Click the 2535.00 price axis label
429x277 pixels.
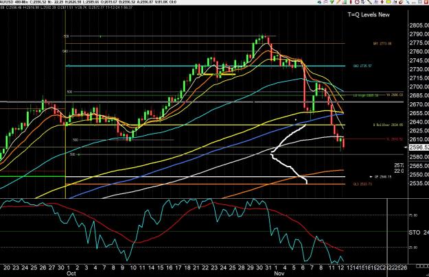[419, 183]
